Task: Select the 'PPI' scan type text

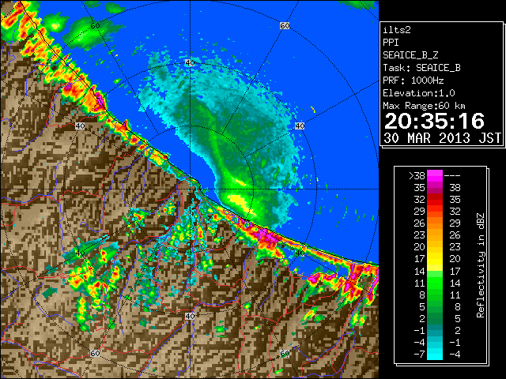Action: 391,43
